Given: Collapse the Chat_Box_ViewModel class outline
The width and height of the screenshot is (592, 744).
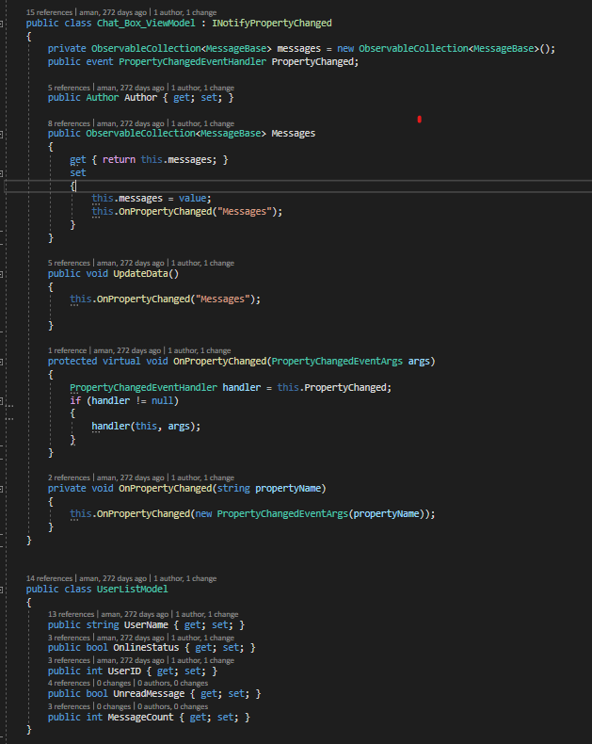Looking at the screenshot, I should 2,24.
